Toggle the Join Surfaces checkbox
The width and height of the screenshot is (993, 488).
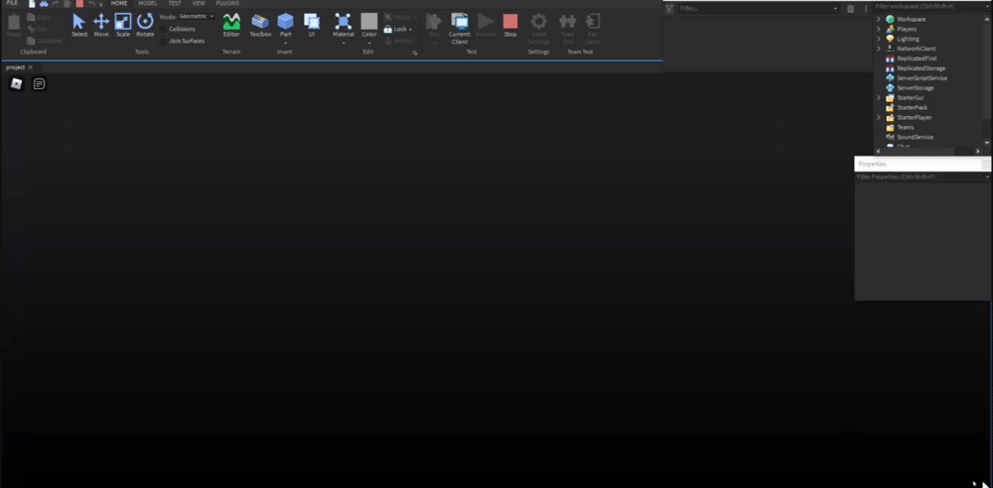(164, 41)
